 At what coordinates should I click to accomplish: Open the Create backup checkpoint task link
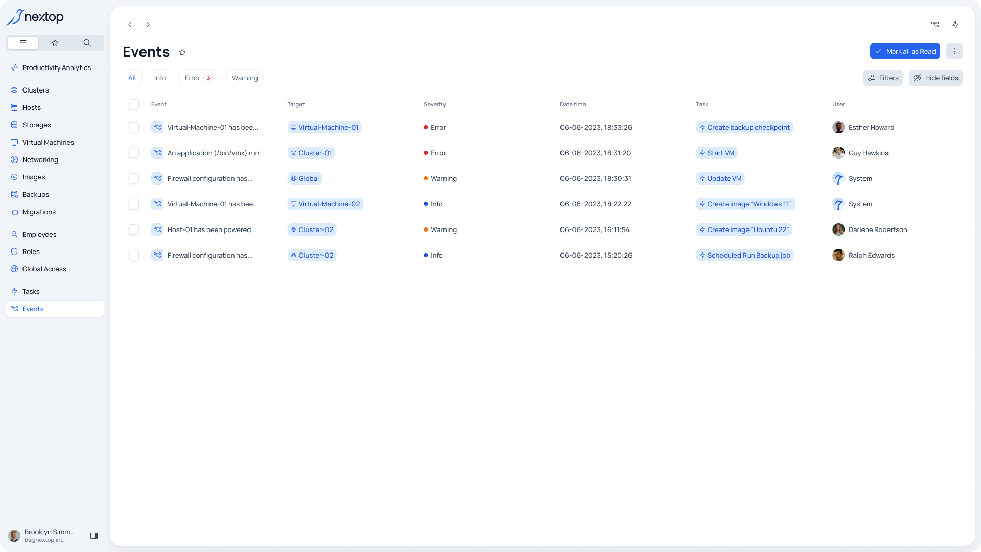click(x=744, y=127)
